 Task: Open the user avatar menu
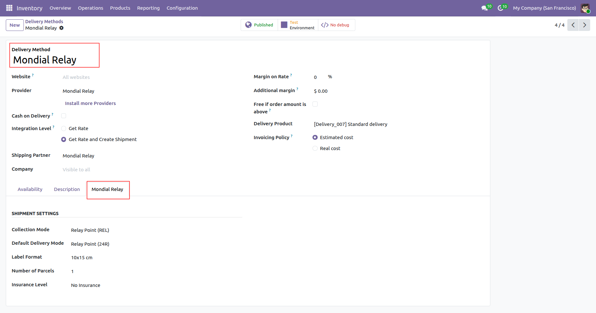585,8
